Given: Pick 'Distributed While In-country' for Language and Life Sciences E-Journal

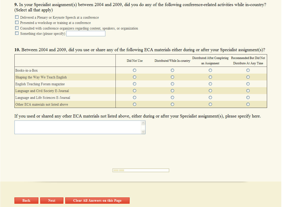Looking at the screenshot, I should [173, 98].
